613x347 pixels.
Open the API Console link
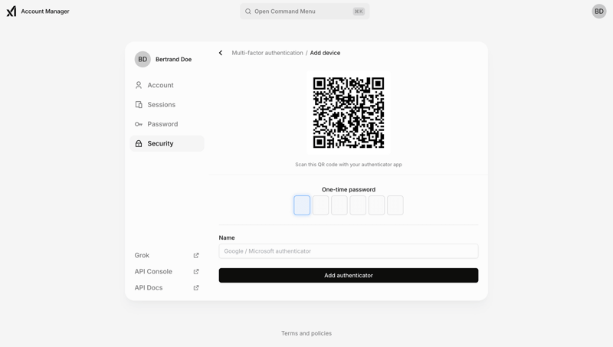(x=167, y=272)
